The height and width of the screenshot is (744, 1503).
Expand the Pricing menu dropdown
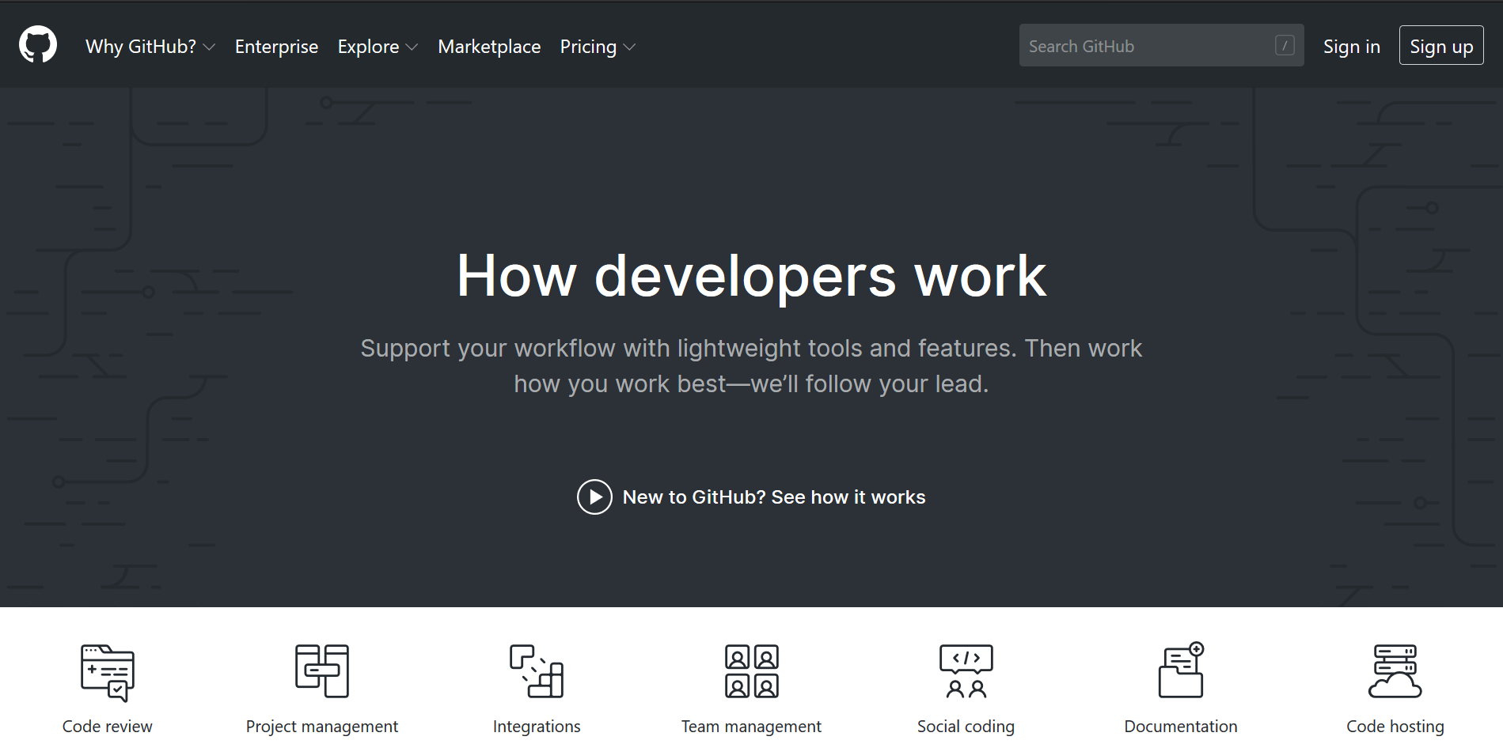[x=598, y=47]
